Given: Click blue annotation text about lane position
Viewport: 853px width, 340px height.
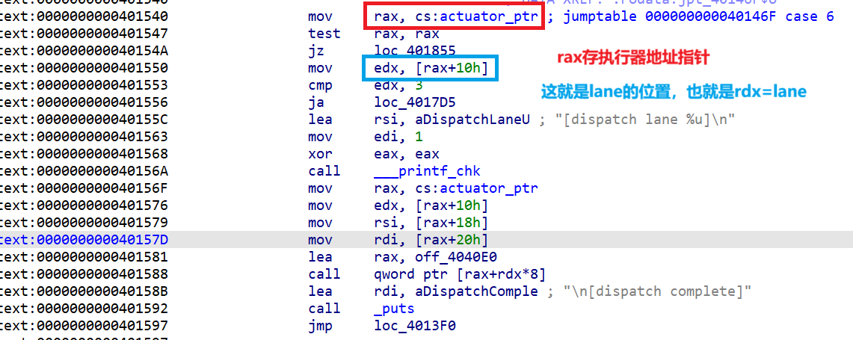Looking at the screenshot, I should 673,92.
